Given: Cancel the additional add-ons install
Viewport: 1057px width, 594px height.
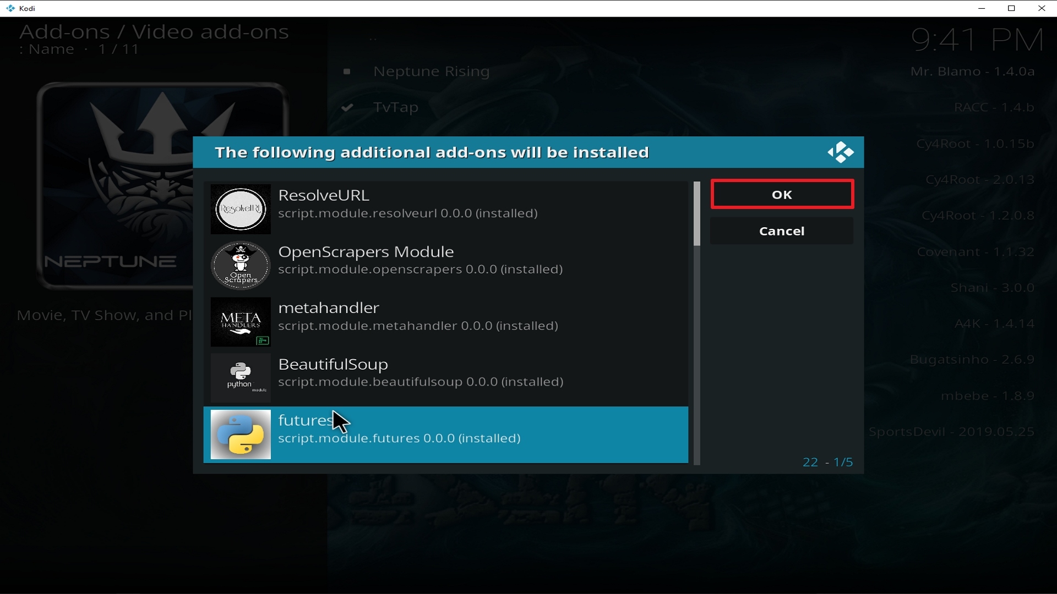Looking at the screenshot, I should click(x=782, y=231).
